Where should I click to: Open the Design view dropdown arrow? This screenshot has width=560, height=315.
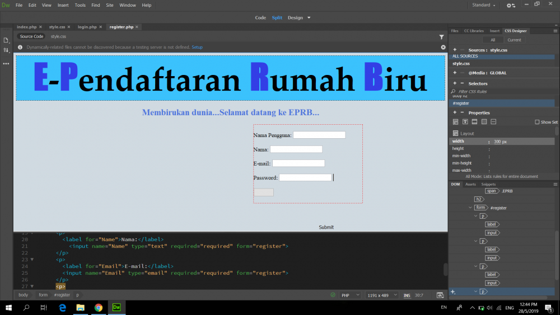[x=309, y=17]
